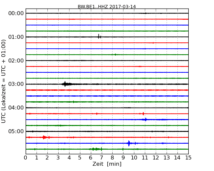Click x-axis tick label 5
214x171 pixels.
(80, 158)
